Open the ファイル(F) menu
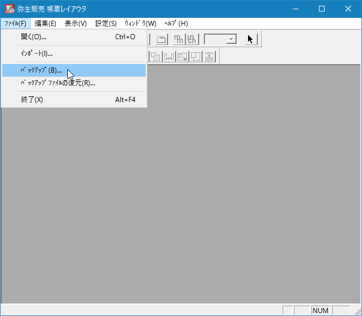 tap(15, 24)
